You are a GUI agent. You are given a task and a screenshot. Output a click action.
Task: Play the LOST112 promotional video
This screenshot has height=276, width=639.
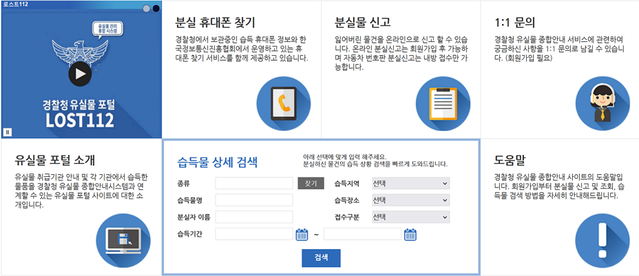pyautogui.click(x=80, y=74)
